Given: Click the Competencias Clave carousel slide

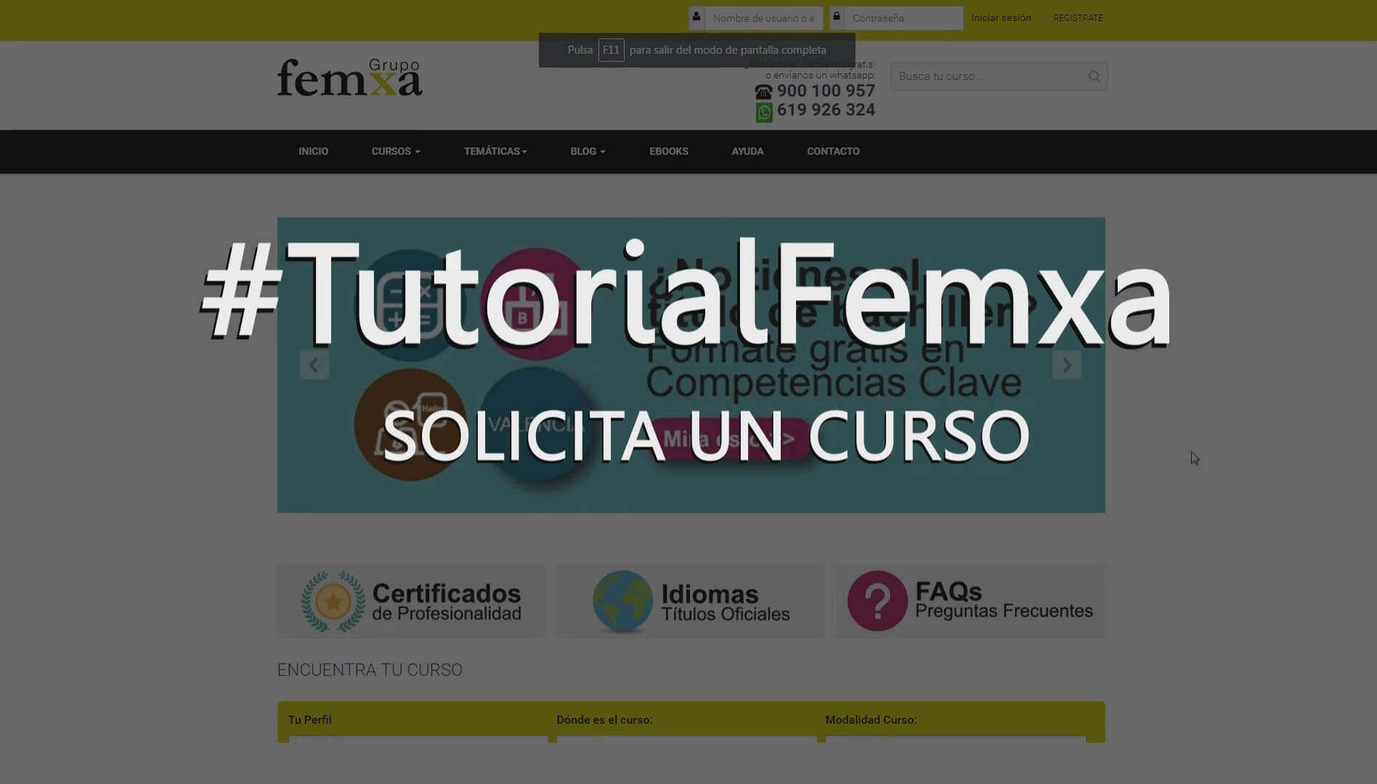Looking at the screenshot, I should point(691,365).
